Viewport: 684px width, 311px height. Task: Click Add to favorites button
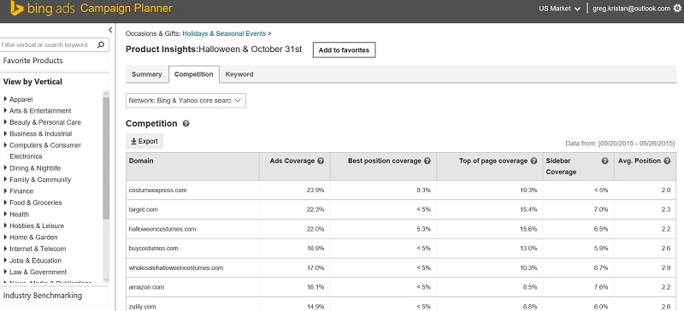345,50
